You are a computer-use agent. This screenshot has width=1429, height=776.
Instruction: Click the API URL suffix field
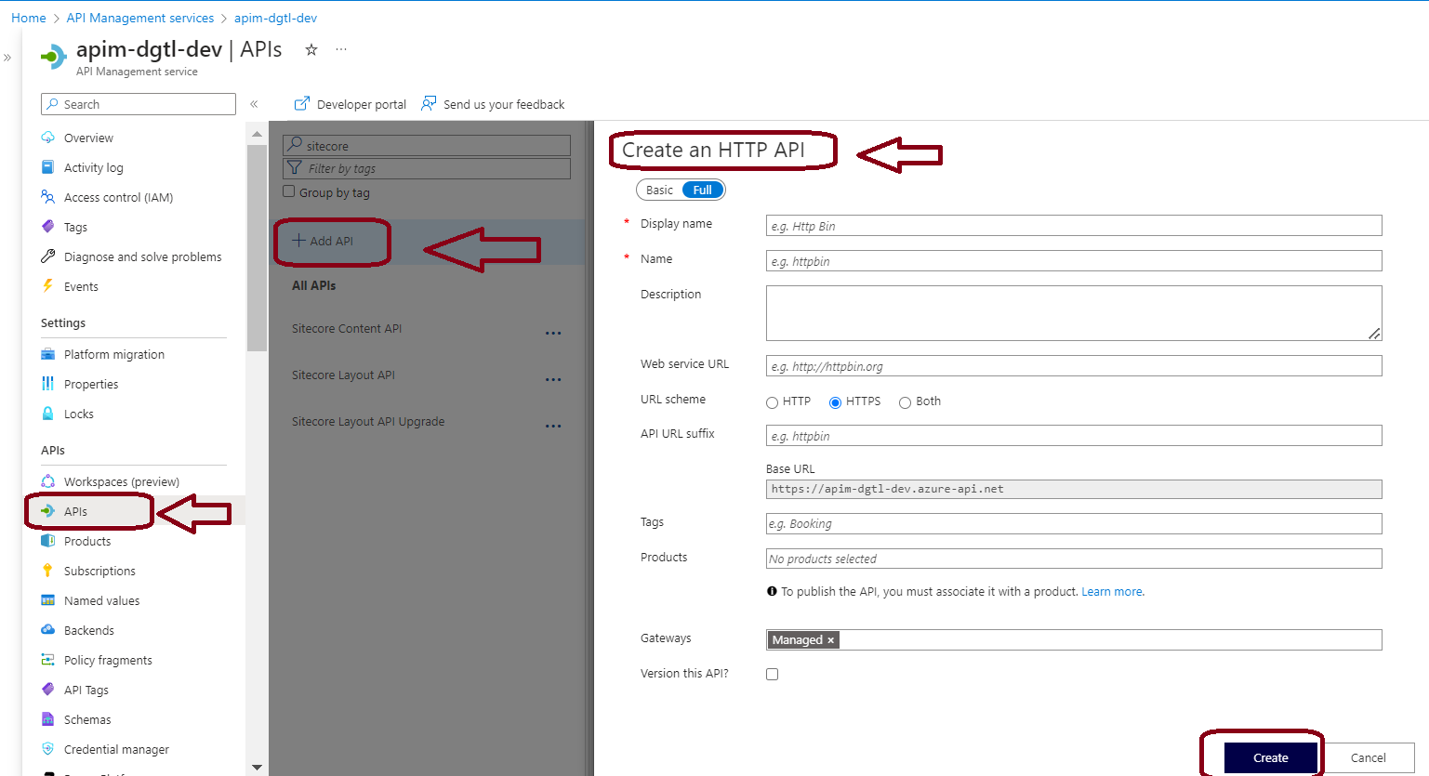tap(1074, 436)
